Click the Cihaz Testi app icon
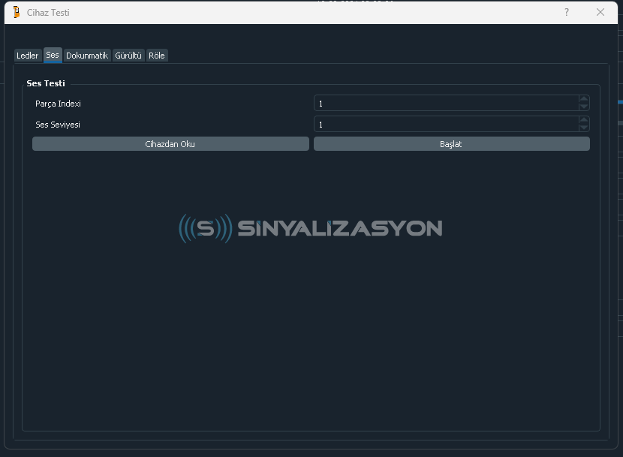Screen dimensions: 623x457 click(x=17, y=12)
